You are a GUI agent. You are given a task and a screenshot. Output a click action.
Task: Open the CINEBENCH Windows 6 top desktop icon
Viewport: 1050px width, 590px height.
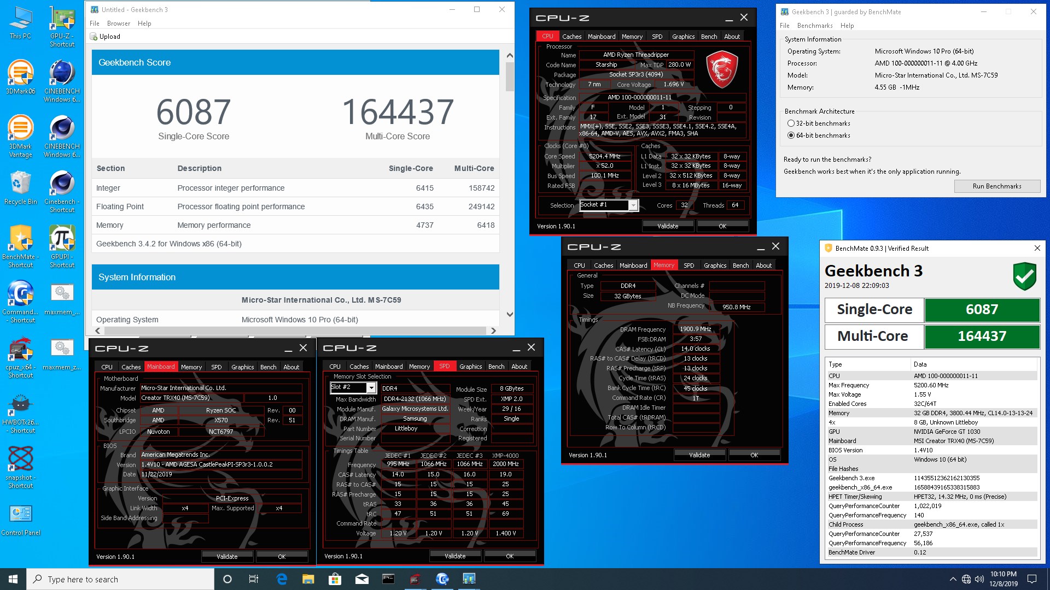tap(62, 81)
